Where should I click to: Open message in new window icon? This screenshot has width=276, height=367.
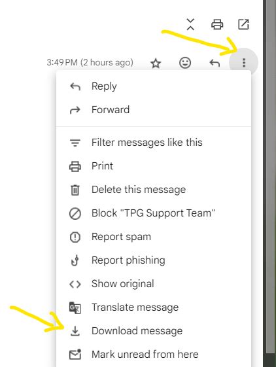click(243, 24)
